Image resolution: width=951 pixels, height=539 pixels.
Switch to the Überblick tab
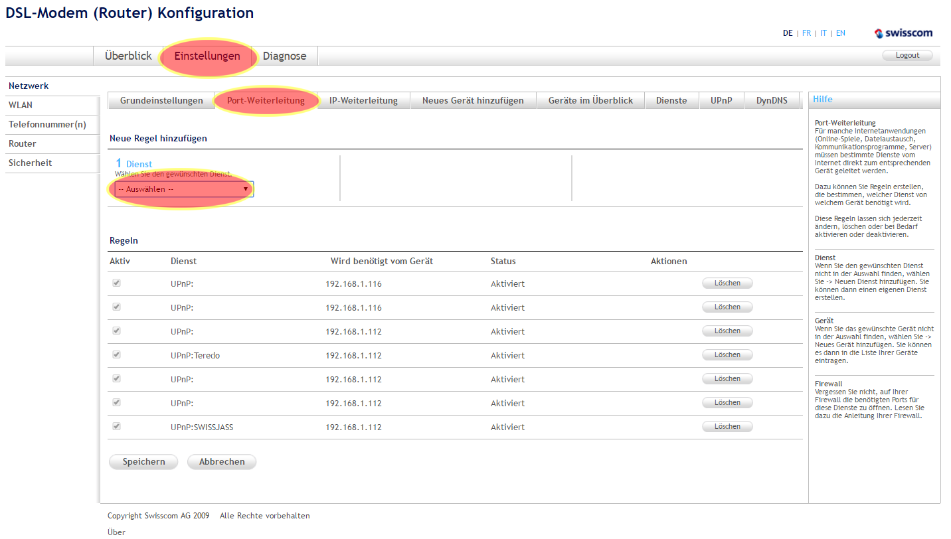pos(128,56)
